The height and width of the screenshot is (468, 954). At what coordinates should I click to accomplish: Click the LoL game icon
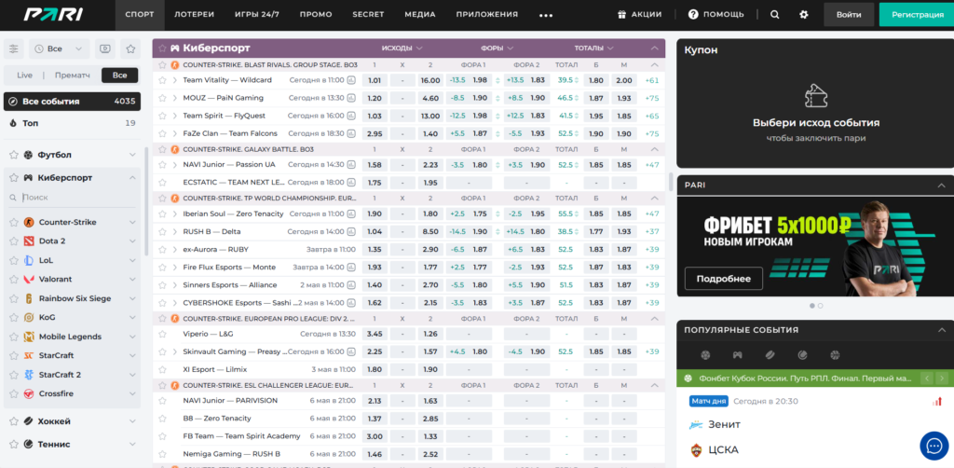click(29, 260)
